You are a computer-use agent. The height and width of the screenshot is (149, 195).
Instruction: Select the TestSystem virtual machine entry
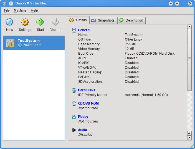(x=34, y=43)
